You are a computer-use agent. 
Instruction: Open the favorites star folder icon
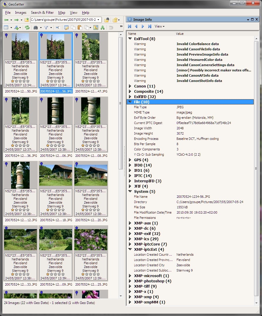coord(115,20)
